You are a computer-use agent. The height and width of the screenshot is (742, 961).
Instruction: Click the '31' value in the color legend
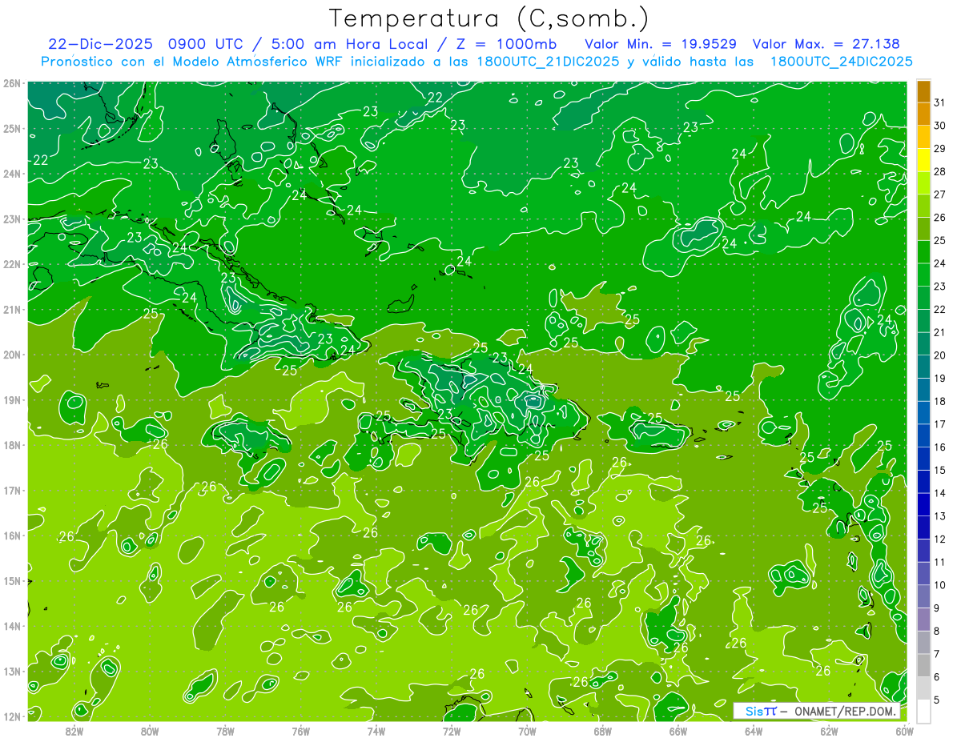[940, 102]
